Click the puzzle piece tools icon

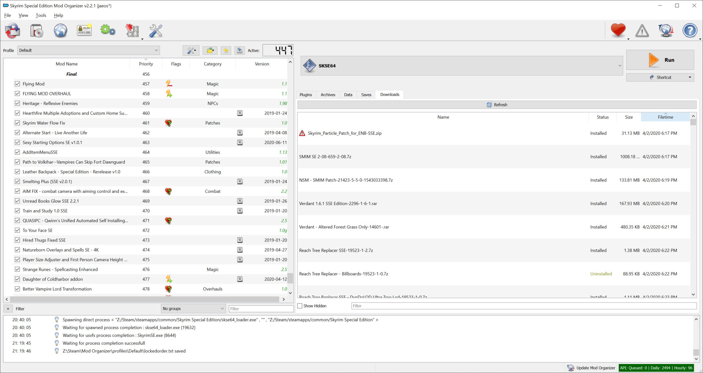[x=132, y=31]
